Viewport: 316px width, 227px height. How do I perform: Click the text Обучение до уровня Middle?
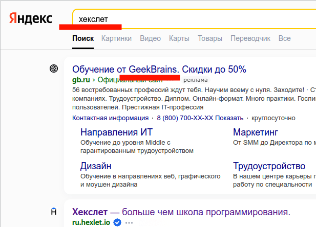click(x=125, y=143)
